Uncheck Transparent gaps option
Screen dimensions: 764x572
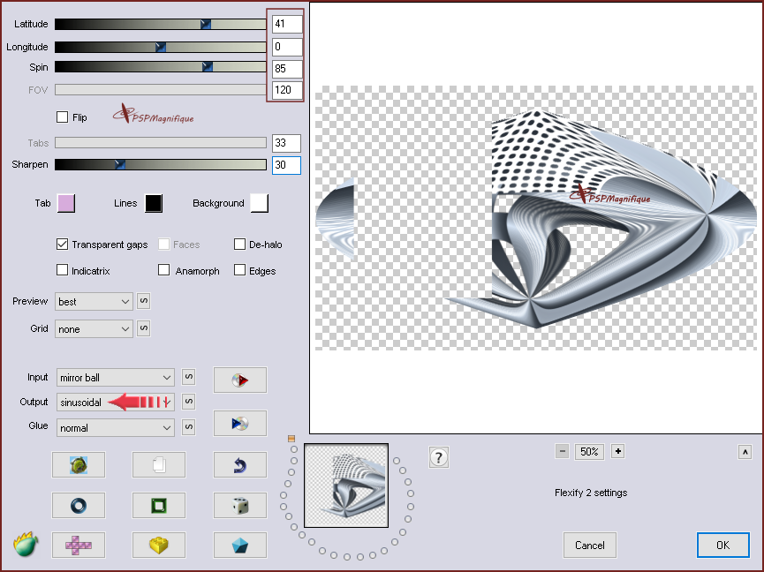click(x=62, y=245)
